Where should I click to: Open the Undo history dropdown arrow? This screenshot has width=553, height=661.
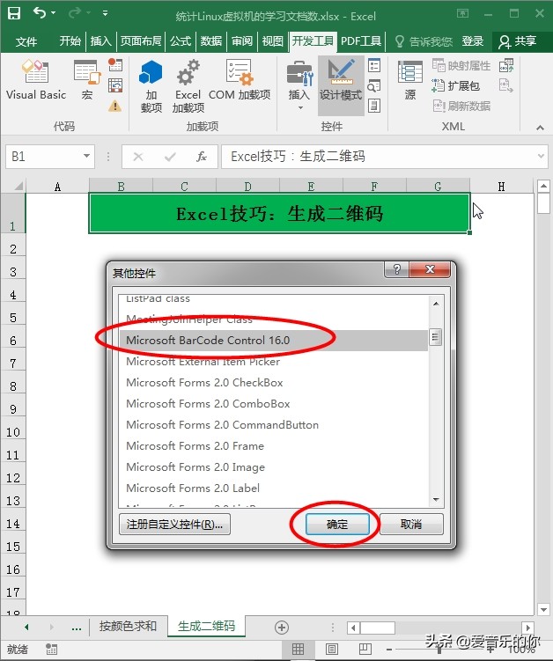pyautogui.click(x=54, y=13)
